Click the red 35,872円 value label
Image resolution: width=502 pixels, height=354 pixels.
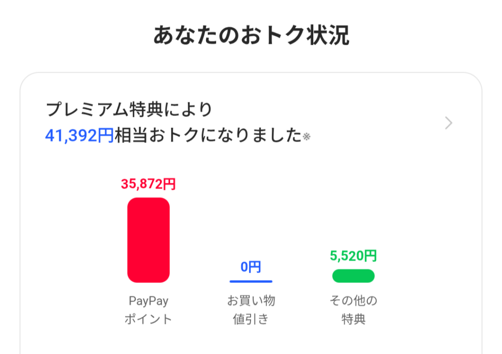point(148,184)
